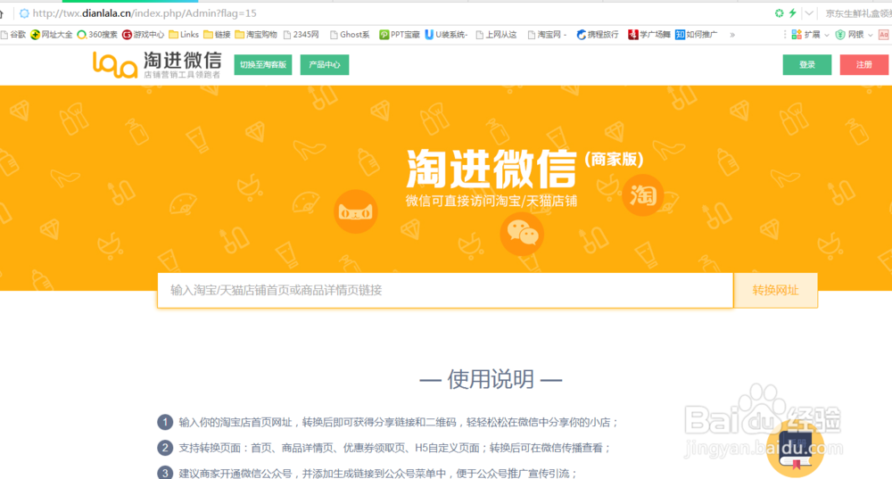Open the 上网从这 bookmark
Image resolution: width=892 pixels, height=479 pixels.
point(496,35)
